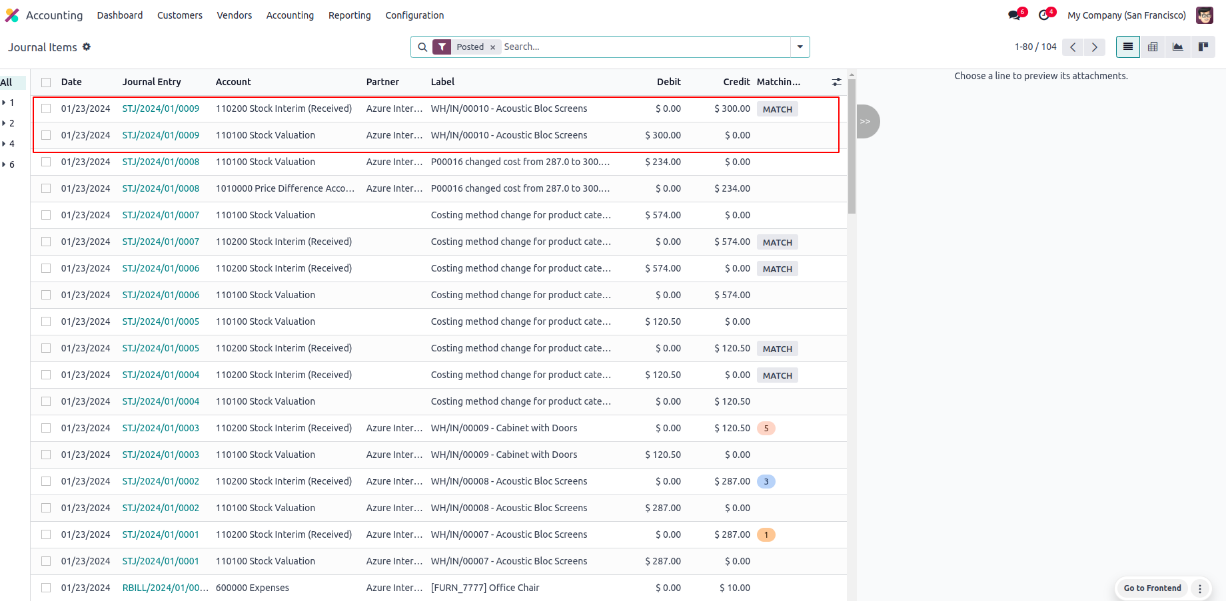The height and width of the screenshot is (601, 1226).
Task: Switch to graph view
Action: tap(1178, 47)
